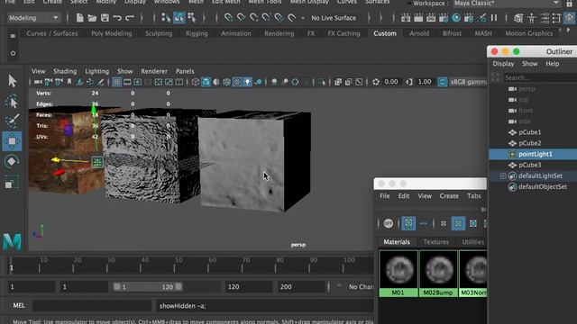The width and height of the screenshot is (577, 324).
Task: Pick the Lasso select tool in the toolbox
Action: [12, 102]
